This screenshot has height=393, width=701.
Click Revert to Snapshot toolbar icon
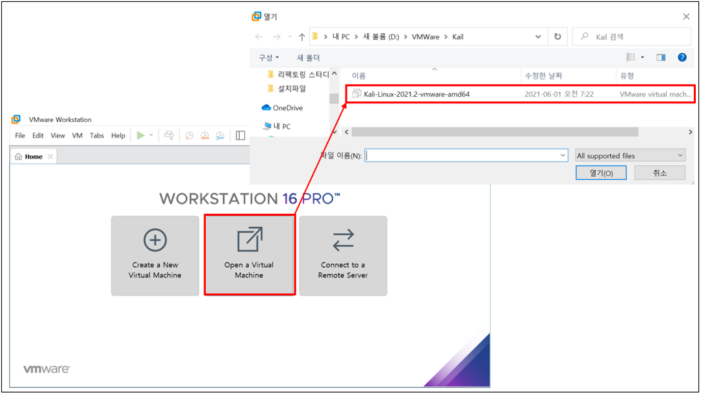[205, 136]
